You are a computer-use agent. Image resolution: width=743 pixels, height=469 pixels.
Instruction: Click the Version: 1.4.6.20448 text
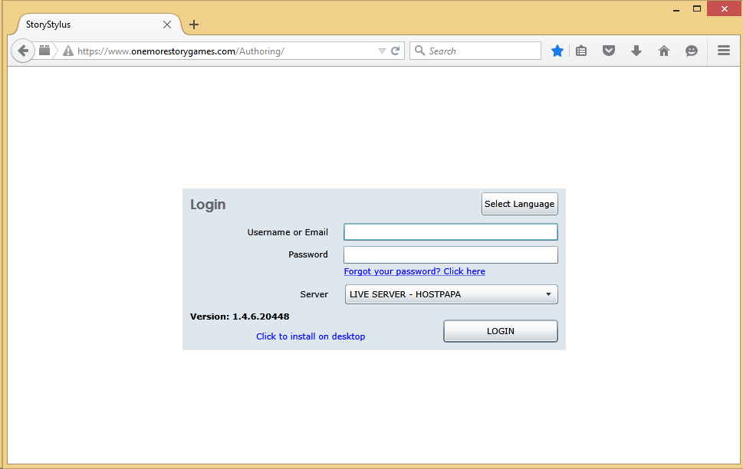point(240,316)
